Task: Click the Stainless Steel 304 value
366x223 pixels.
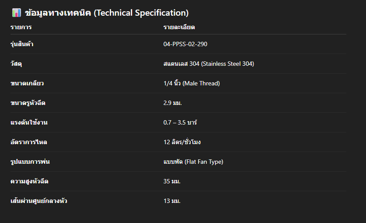Action: (209, 64)
